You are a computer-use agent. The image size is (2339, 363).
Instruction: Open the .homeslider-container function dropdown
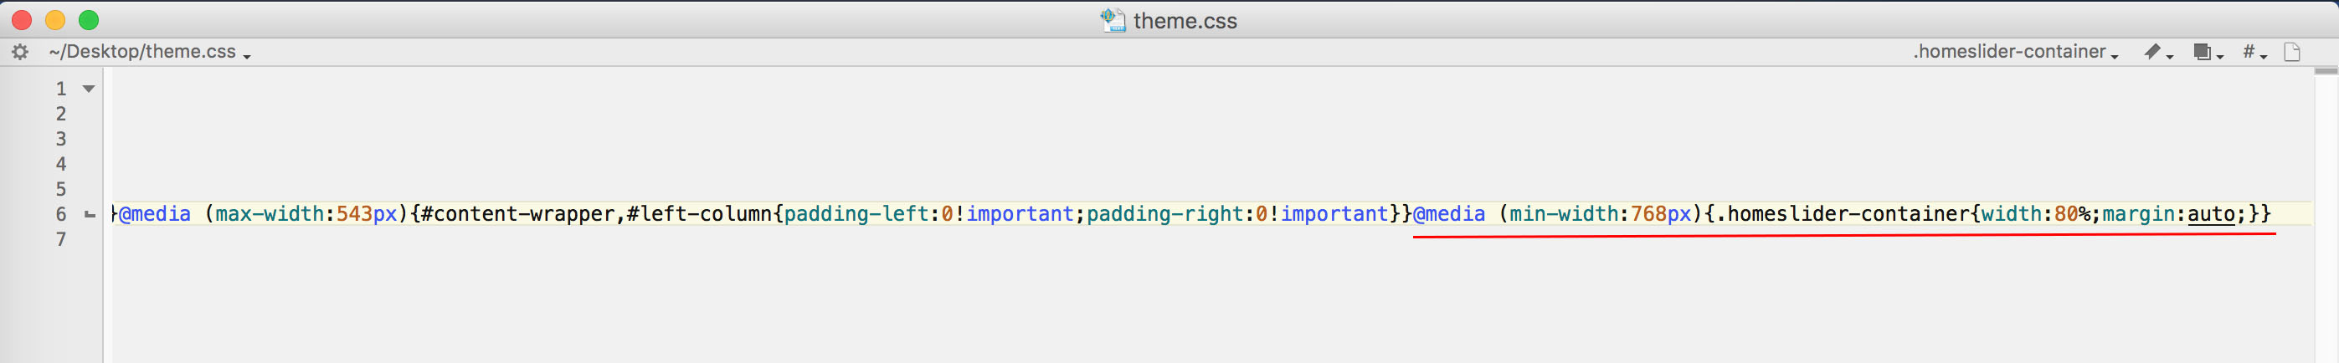2016,52
